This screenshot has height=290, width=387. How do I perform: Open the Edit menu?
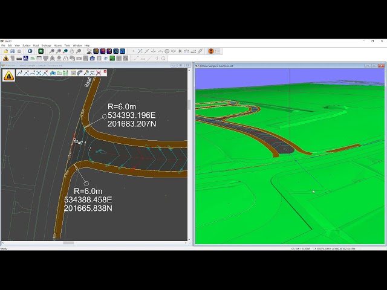(10, 46)
